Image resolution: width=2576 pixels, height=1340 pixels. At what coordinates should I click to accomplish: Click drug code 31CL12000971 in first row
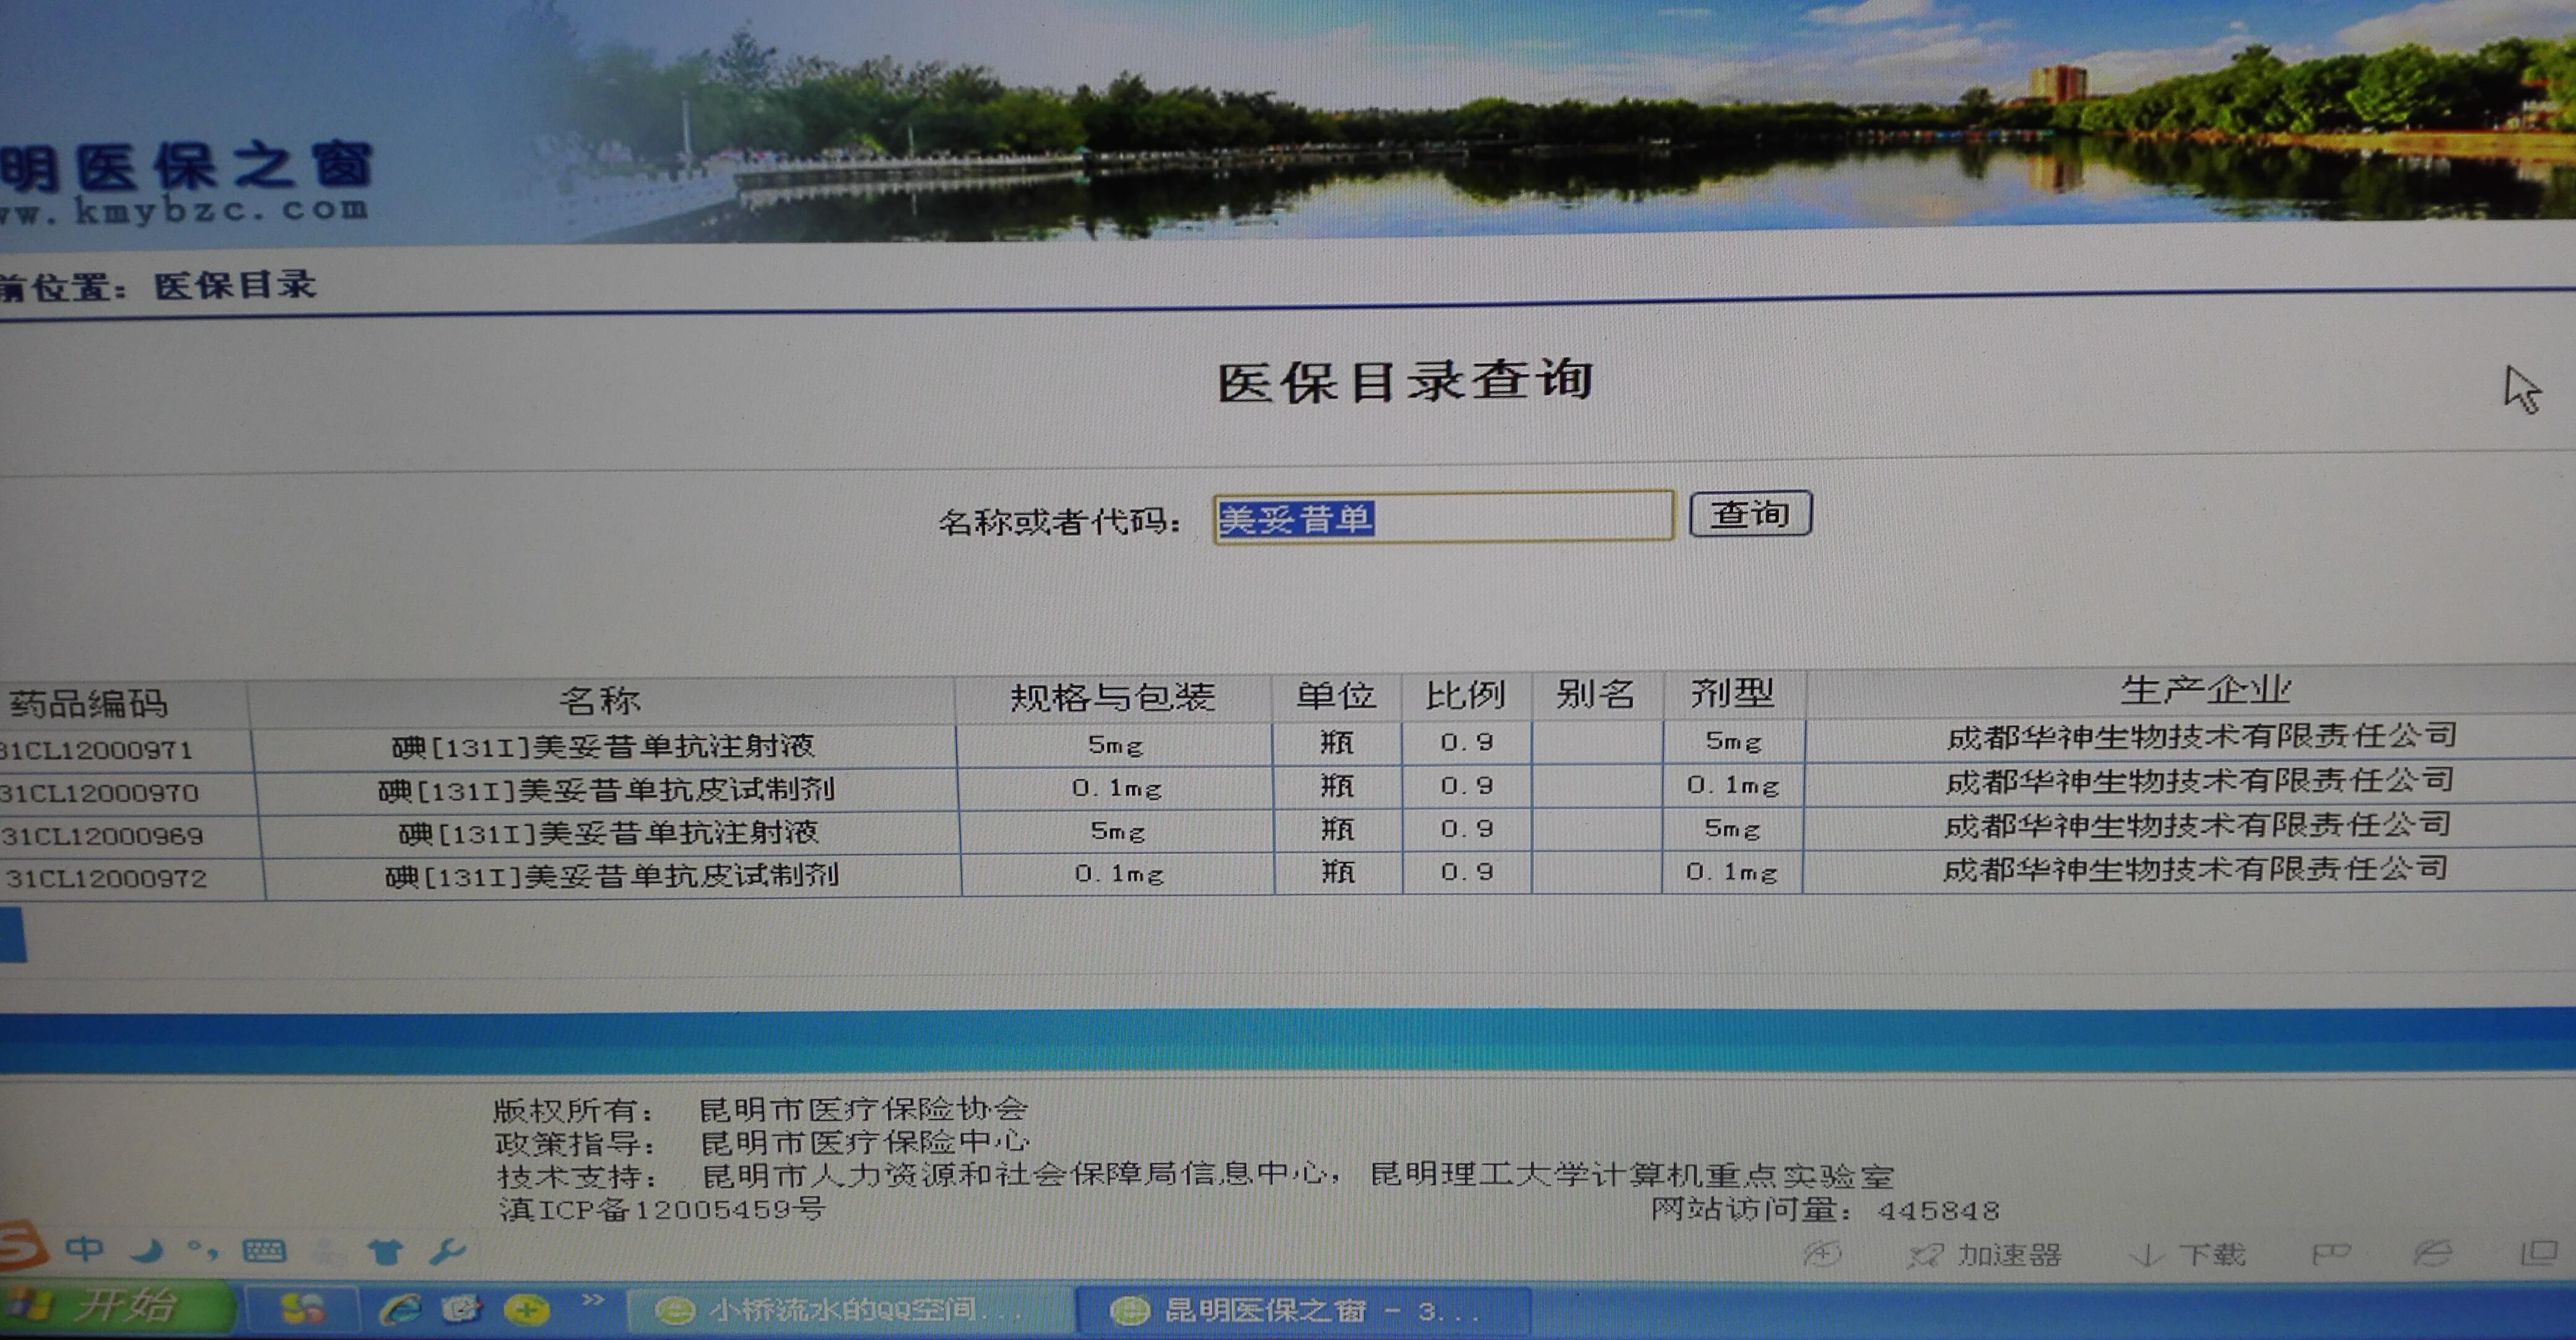(x=96, y=750)
